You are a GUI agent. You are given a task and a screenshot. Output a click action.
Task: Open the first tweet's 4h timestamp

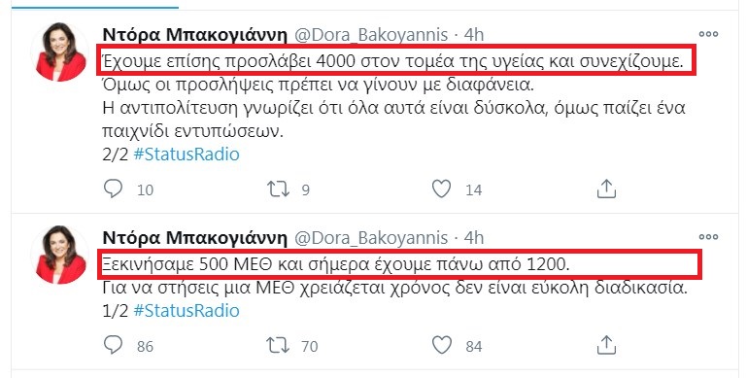pyautogui.click(x=474, y=35)
